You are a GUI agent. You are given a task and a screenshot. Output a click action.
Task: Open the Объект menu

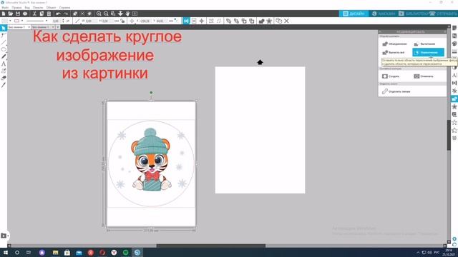(51, 8)
